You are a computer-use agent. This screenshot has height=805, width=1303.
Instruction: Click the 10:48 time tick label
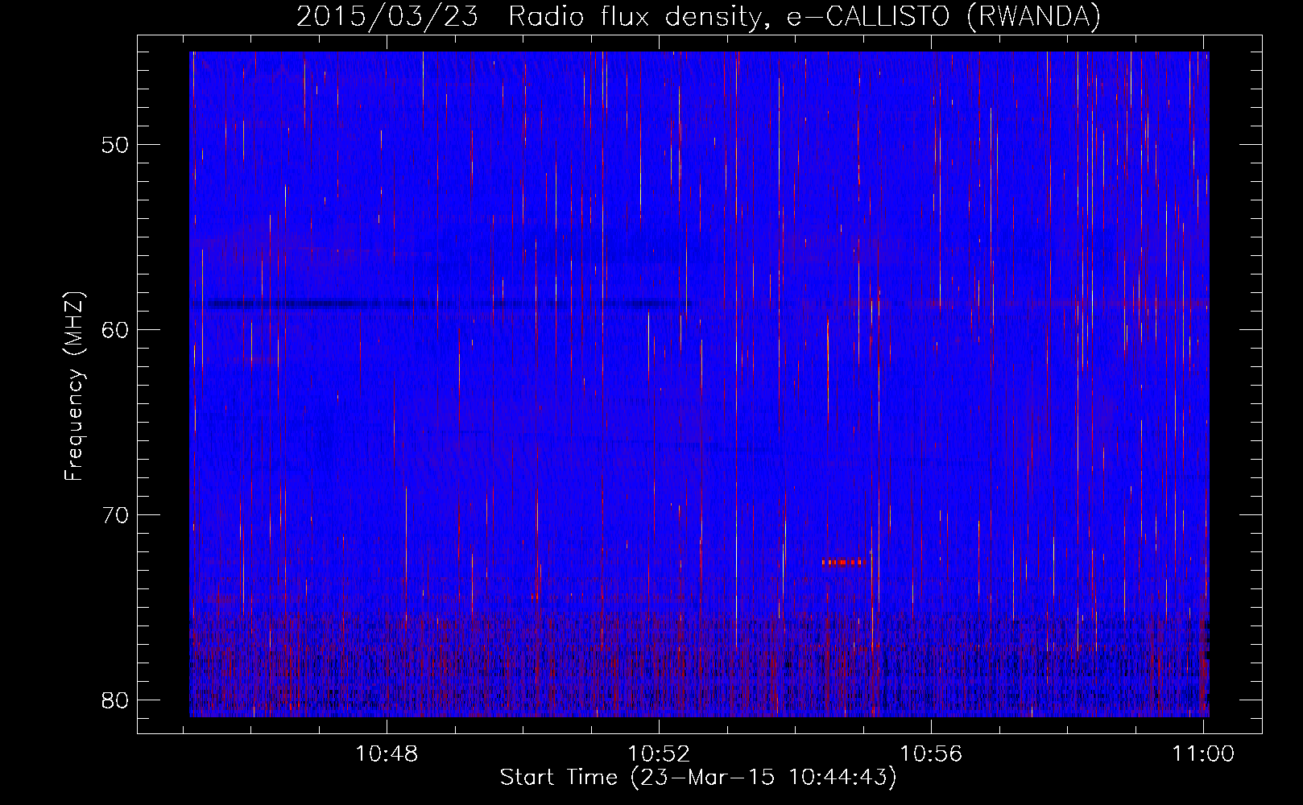pos(387,754)
